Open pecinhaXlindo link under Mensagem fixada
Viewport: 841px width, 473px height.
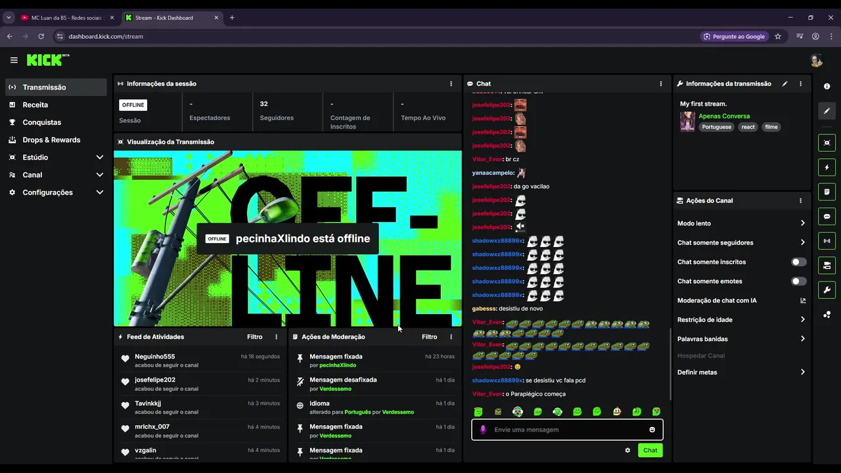pos(338,365)
